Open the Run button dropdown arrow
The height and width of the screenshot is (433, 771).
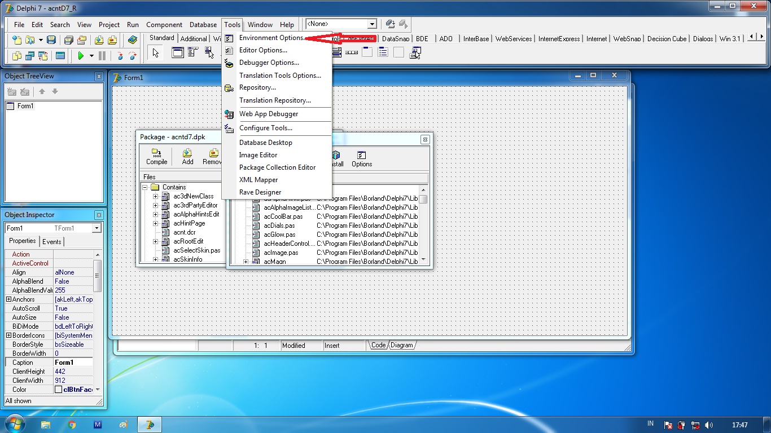pyautogui.click(x=91, y=56)
